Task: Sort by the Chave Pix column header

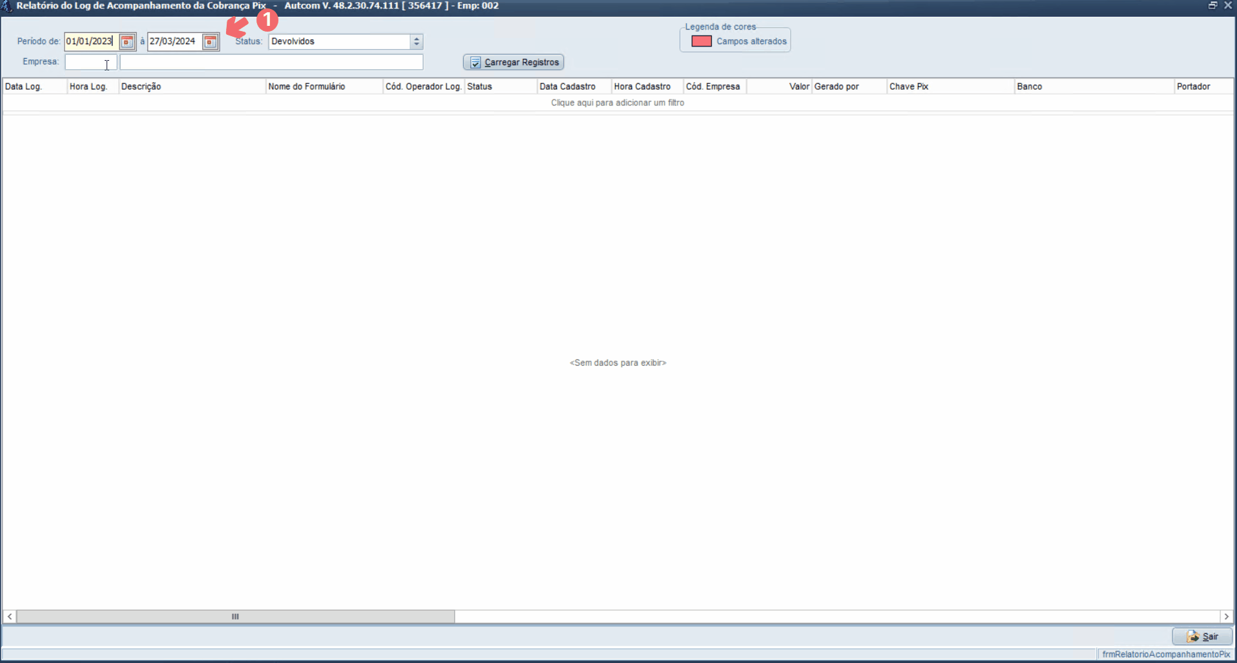Action: [x=950, y=87]
